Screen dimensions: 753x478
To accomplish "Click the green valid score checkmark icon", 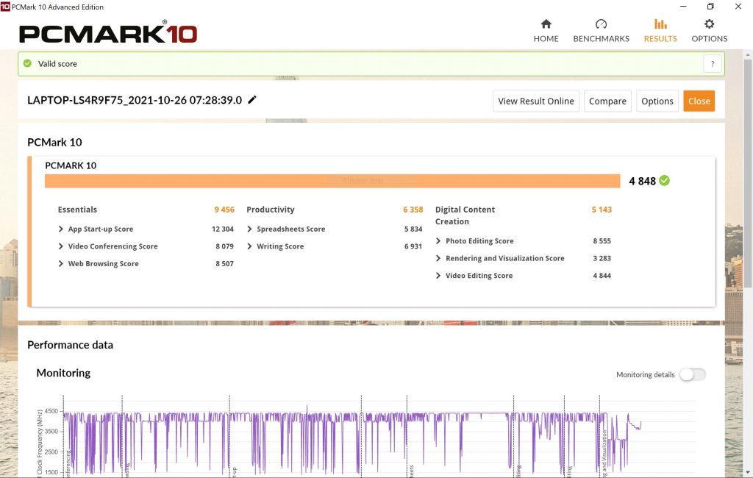I will [x=27, y=63].
